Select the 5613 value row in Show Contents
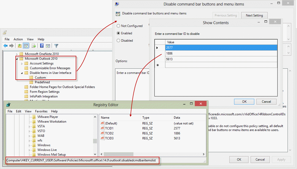This screenshot has height=169, width=297. click(x=221, y=59)
